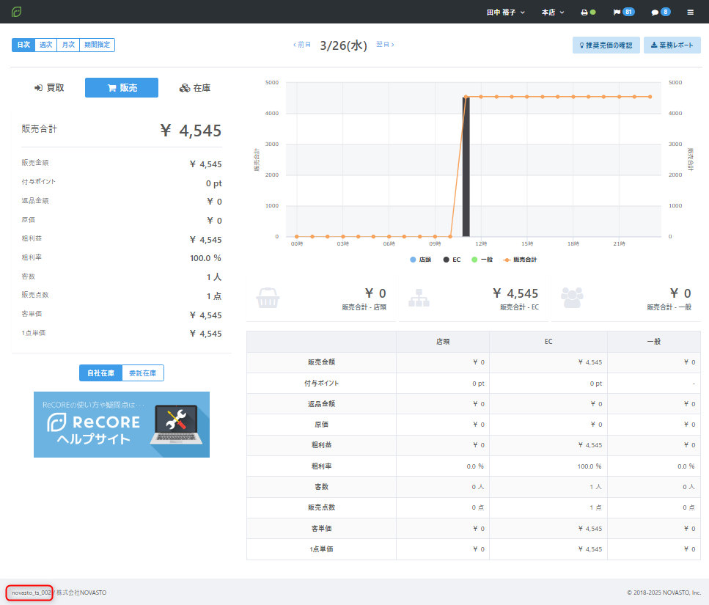Open the hamburger menu

pos(691,12)
